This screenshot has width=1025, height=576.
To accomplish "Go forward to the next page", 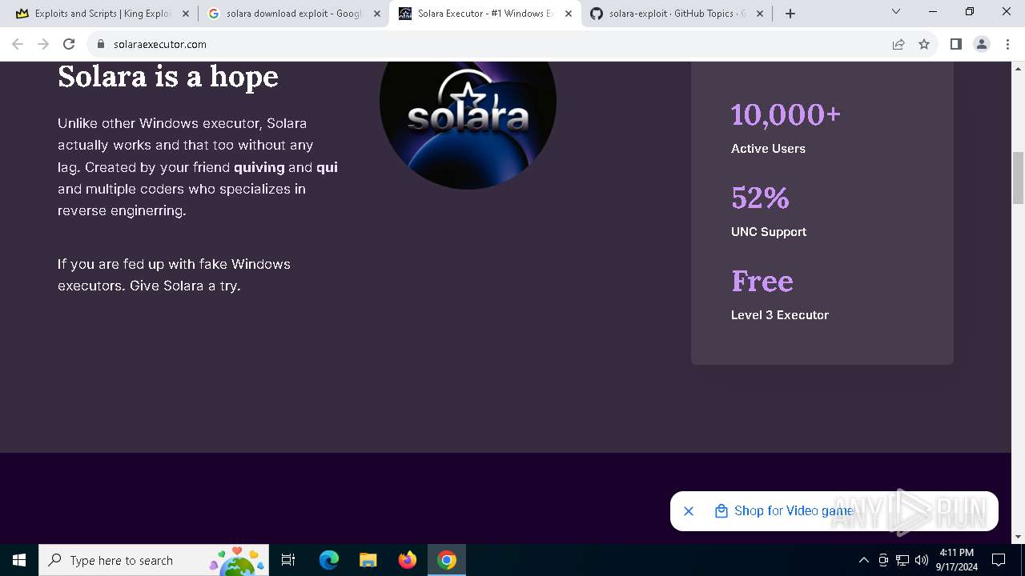I will tap(43, 44).
